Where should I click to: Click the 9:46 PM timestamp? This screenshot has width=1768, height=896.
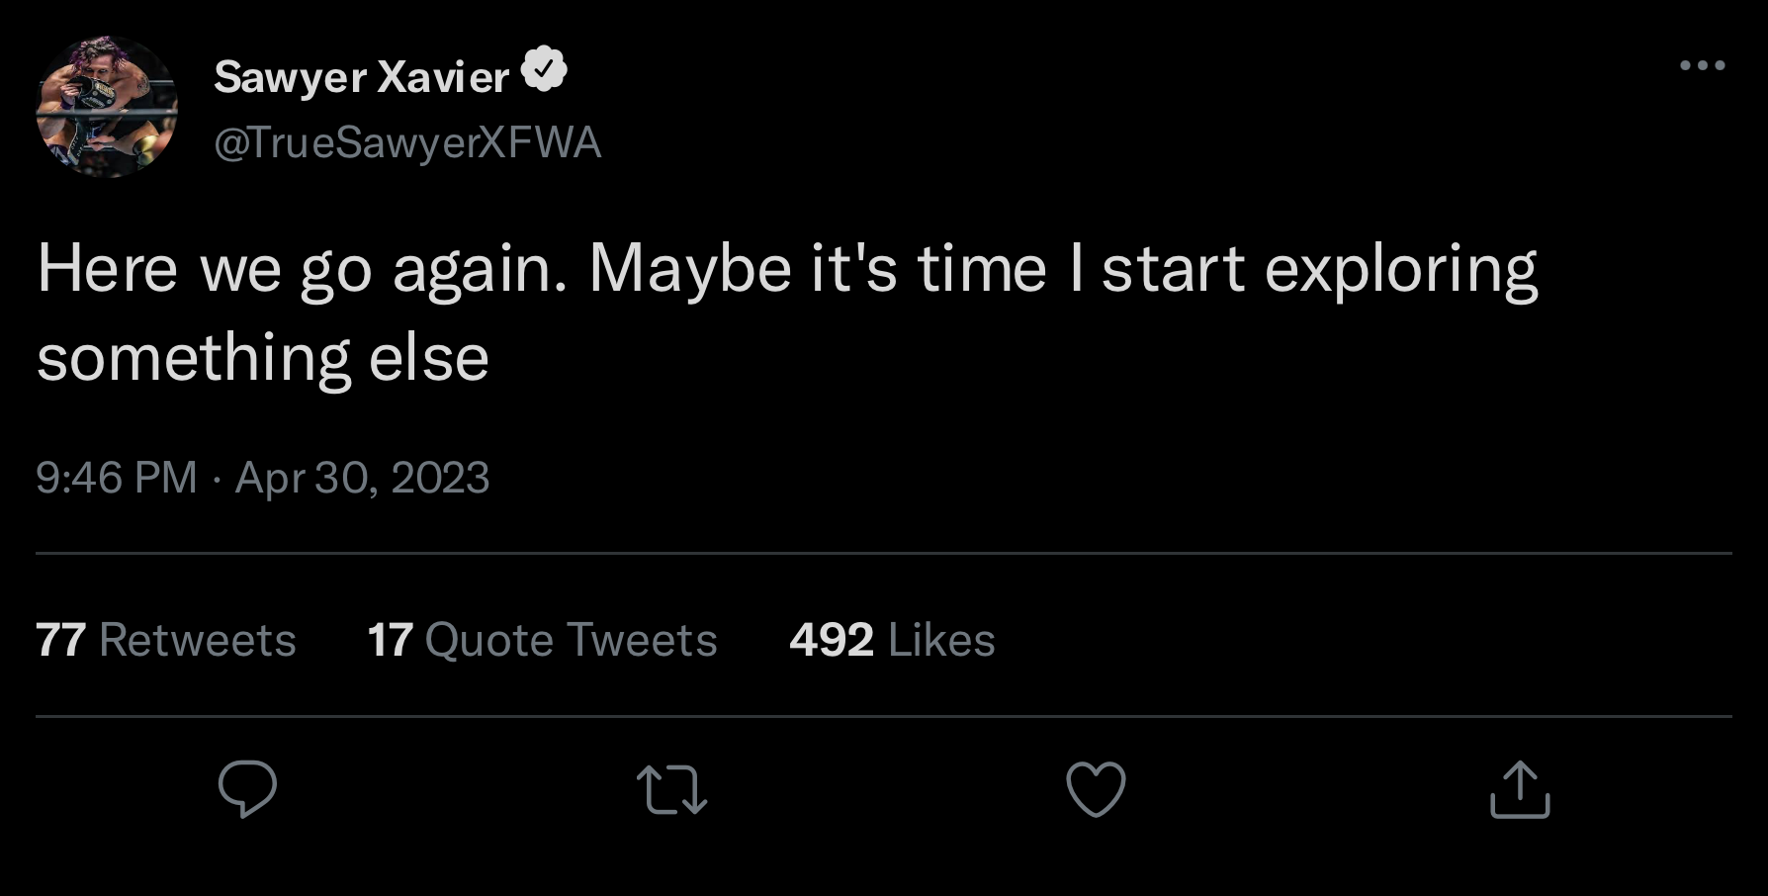pyautogui.click(x=117, y=478)
